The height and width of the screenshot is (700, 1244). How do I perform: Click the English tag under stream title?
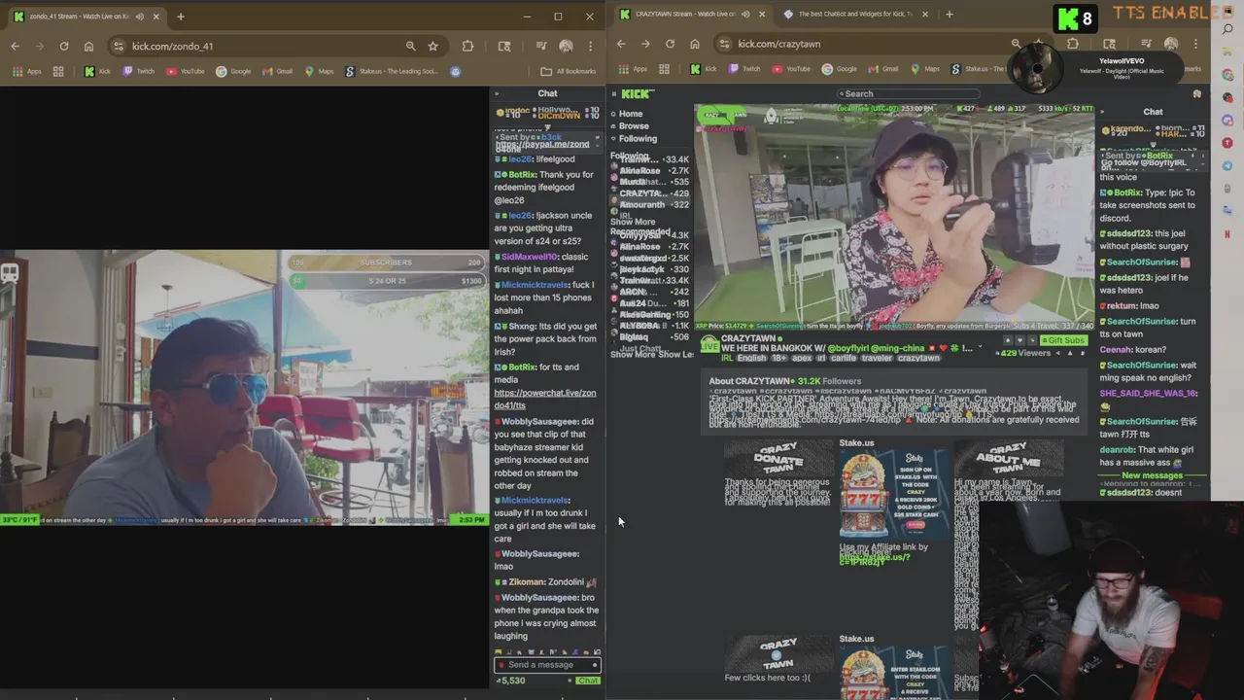[752, 358]
